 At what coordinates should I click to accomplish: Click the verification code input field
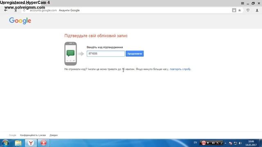(106, 53)
